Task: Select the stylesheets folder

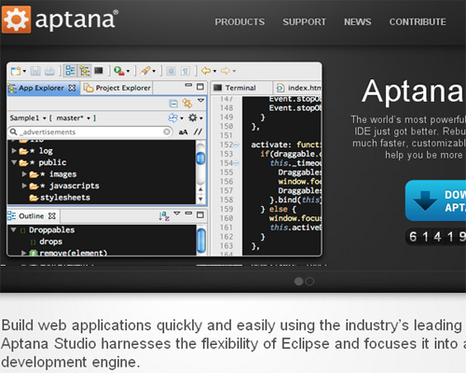Action: tap(60, 198)
